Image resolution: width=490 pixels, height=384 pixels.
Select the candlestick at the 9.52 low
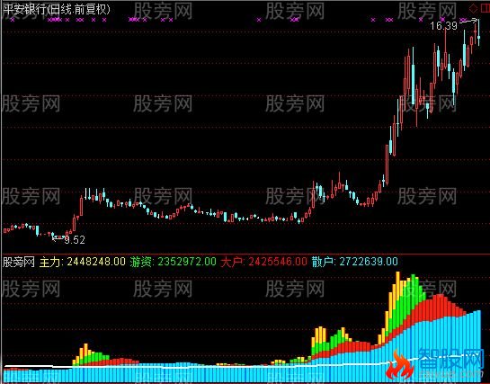[53, 235]
